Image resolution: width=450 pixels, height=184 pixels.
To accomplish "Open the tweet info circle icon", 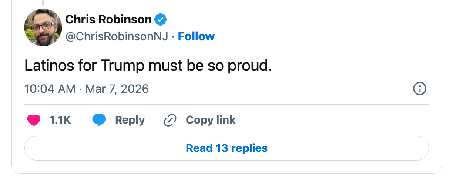I will [x=419, y=89].
